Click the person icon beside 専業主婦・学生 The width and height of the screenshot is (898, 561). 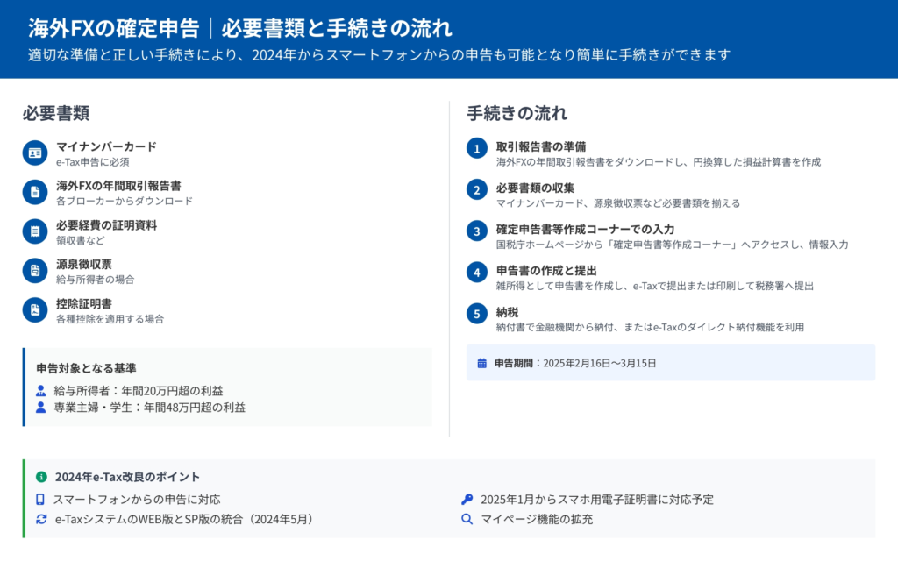40,408
